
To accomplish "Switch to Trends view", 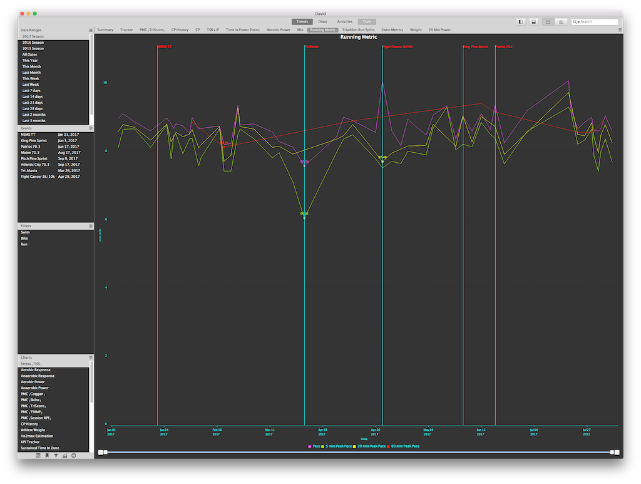I will (302, 22).
